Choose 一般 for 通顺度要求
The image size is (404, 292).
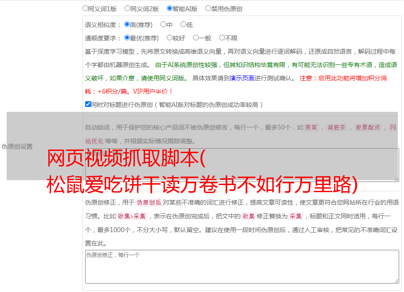point(196,38)
